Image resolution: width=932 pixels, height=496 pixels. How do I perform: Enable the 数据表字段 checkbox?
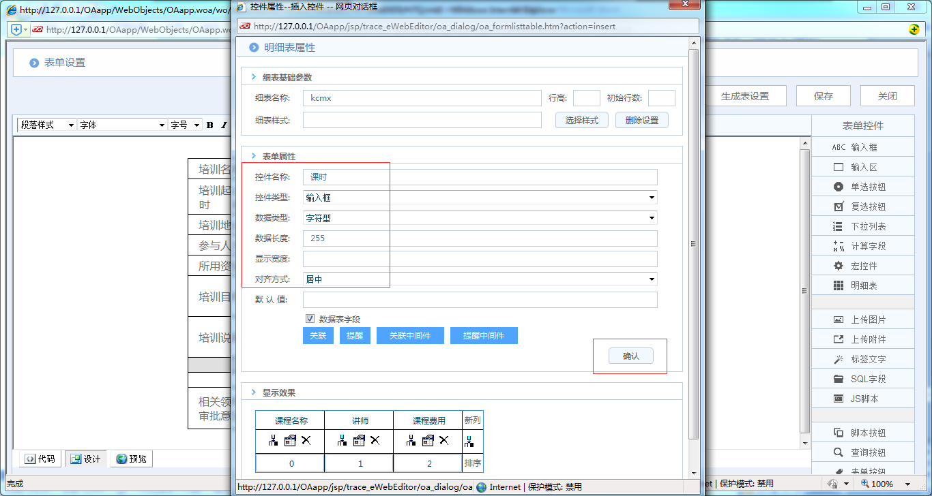coord(310,318)
